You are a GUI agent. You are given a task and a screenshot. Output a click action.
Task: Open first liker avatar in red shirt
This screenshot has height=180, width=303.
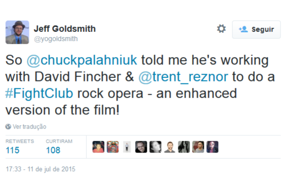98,147
